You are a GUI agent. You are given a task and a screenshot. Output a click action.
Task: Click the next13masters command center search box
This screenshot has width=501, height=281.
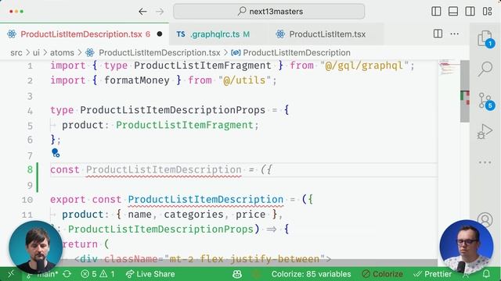coord(269,12)
